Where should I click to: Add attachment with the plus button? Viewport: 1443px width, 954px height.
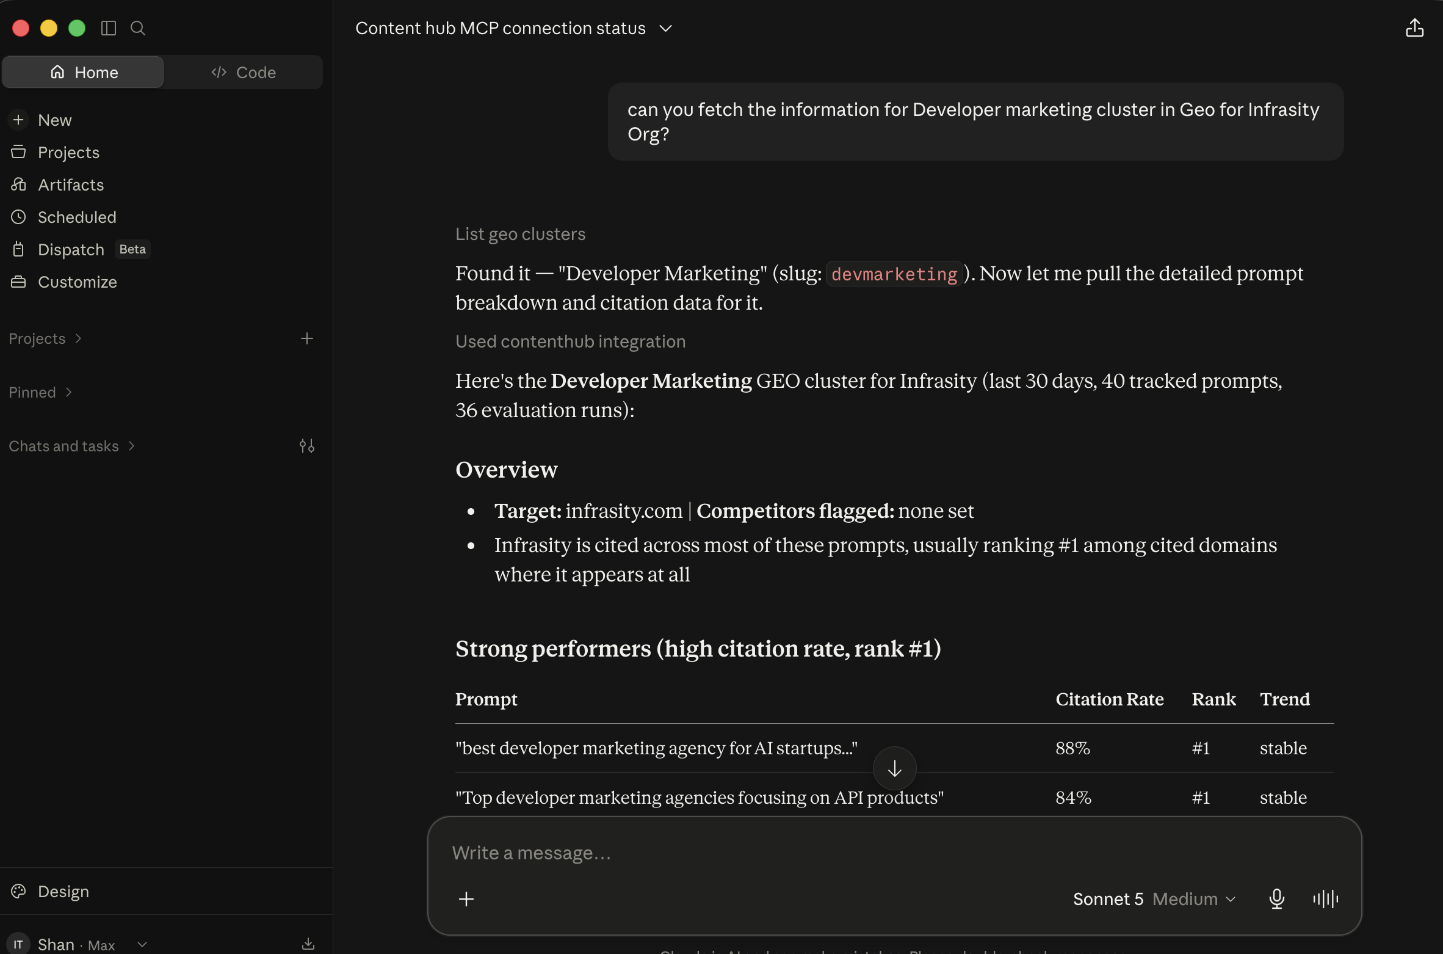tap(466, 899)
